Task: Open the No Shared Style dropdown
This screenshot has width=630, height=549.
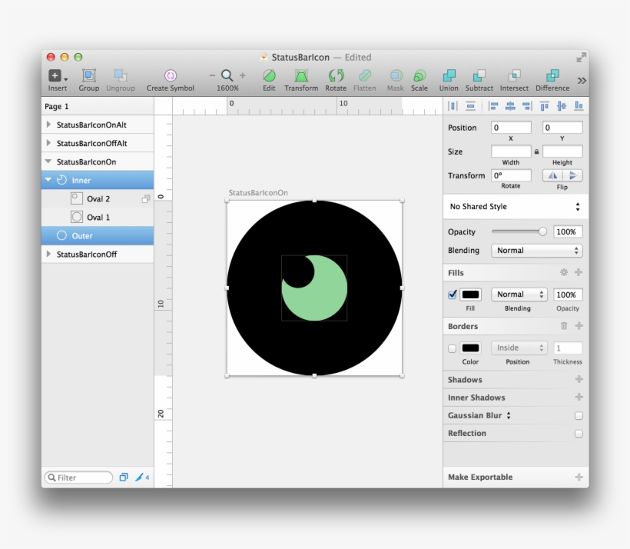Action: [x=515, y=207]
